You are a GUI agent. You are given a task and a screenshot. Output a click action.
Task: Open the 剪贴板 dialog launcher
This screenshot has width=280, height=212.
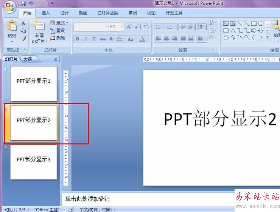(x=25, y=49)
